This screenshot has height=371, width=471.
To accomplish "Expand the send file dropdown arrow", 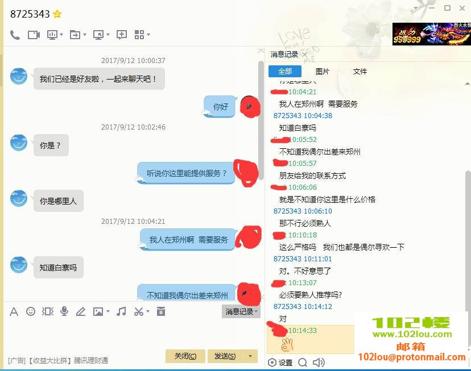I will [x=84, y=35].
